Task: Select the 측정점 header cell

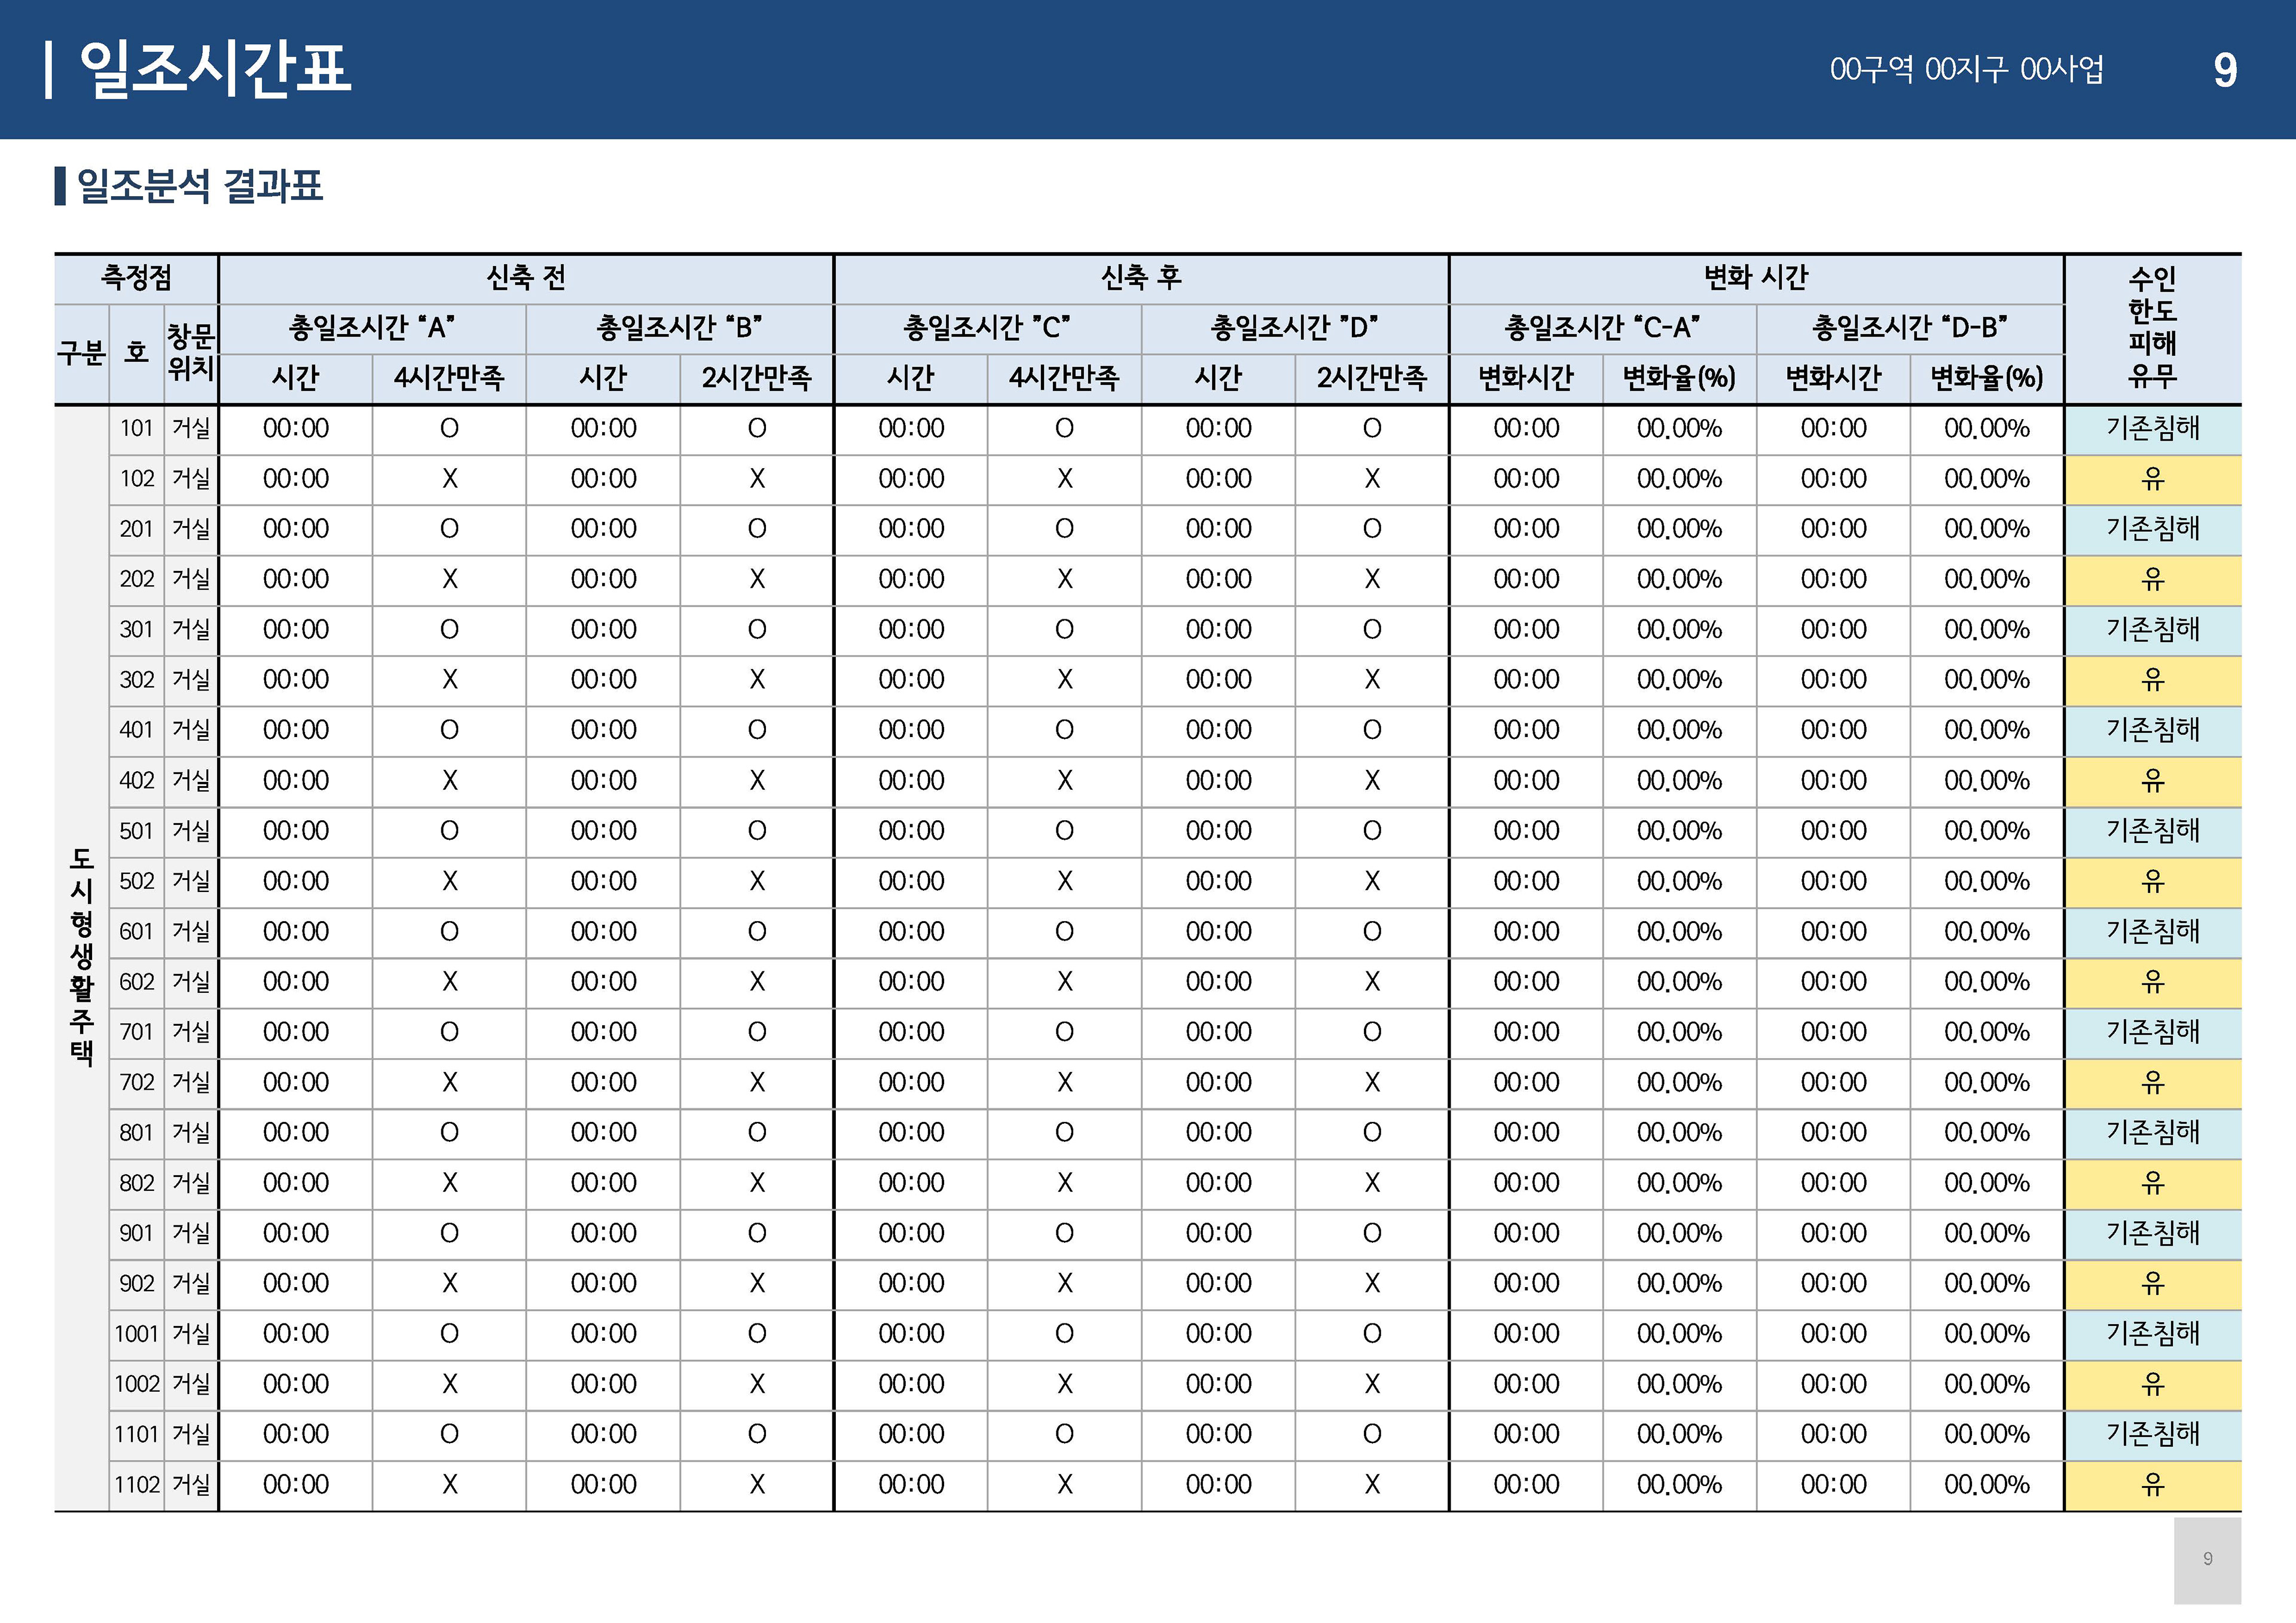Action: [136, 278]
